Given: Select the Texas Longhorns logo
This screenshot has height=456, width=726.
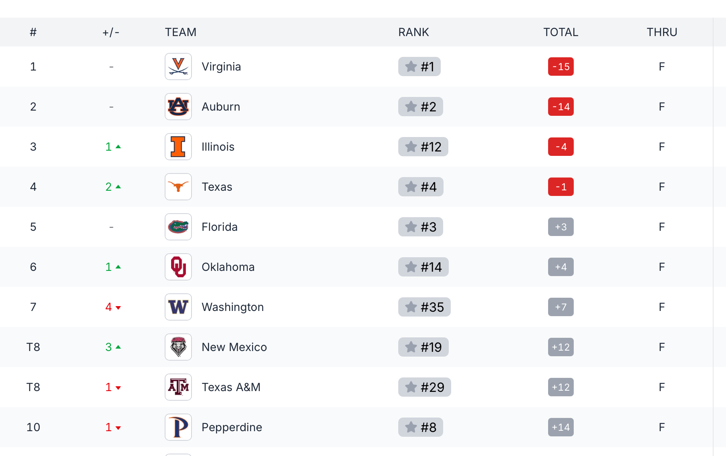Looking at the screenshot, I should tap(178, 187).
